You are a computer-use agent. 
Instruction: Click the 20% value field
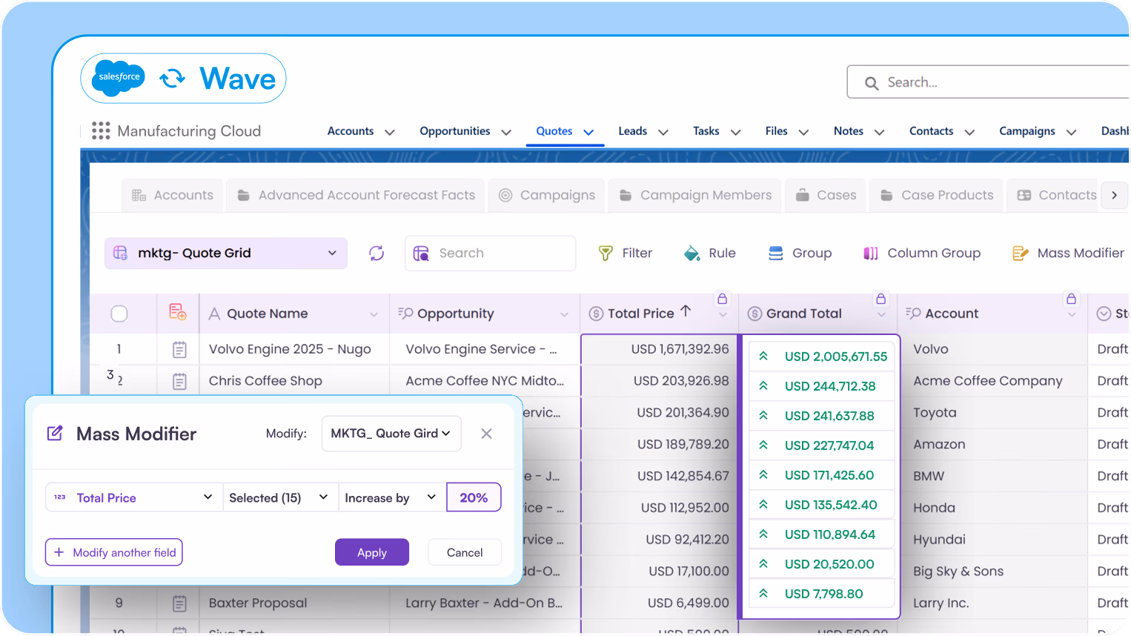(474, 497)
